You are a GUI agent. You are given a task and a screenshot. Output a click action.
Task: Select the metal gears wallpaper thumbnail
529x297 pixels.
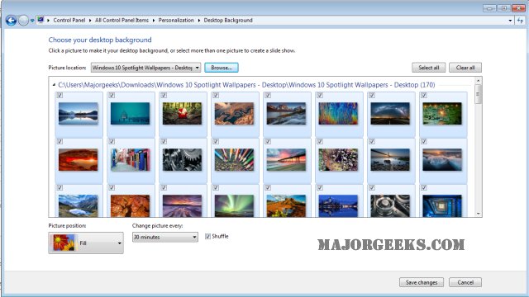(182, 159)
